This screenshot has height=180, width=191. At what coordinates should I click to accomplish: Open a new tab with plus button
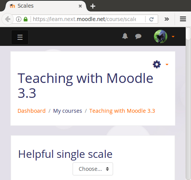pyautogui.click(x=93, y=6)
